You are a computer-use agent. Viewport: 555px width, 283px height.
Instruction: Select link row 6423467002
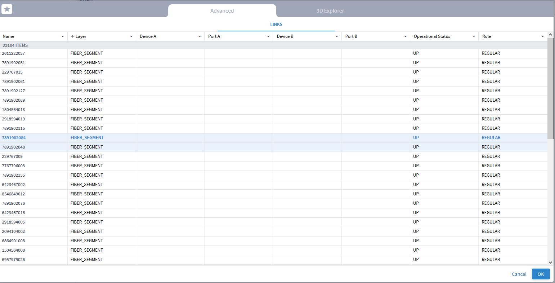tap(274, 185)
